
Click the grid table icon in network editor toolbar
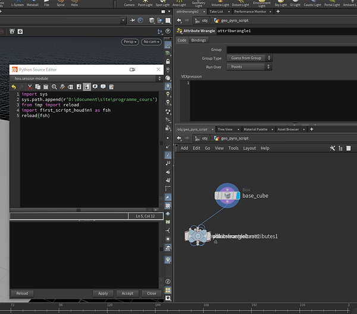[x=348, y=148]
